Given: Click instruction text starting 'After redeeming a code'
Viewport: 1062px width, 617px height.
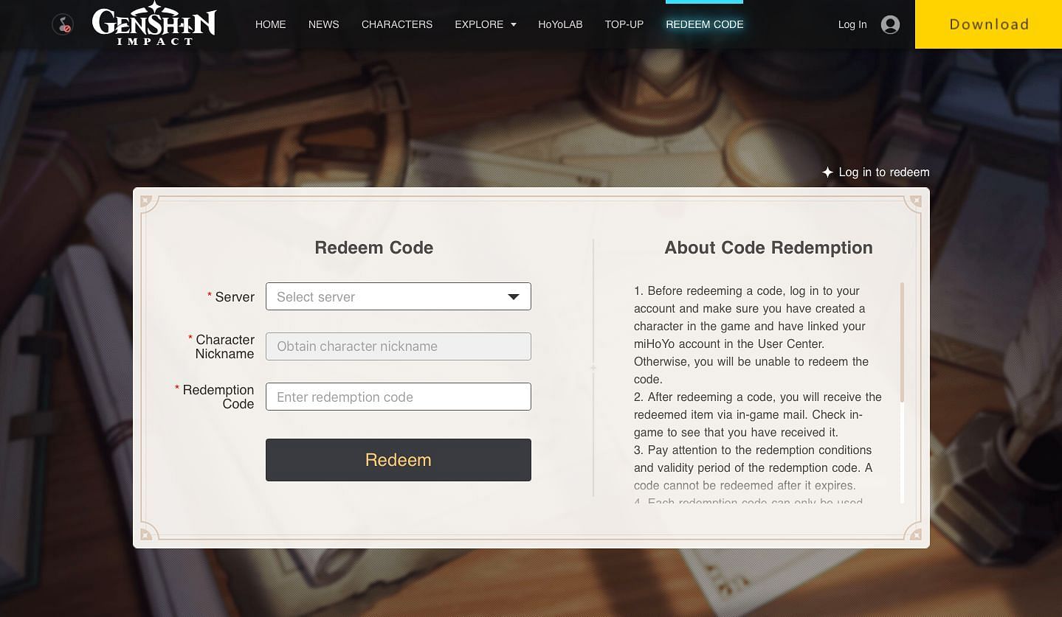Looking at the screenshot, I should pyautogui.click(x=758, y=414).
